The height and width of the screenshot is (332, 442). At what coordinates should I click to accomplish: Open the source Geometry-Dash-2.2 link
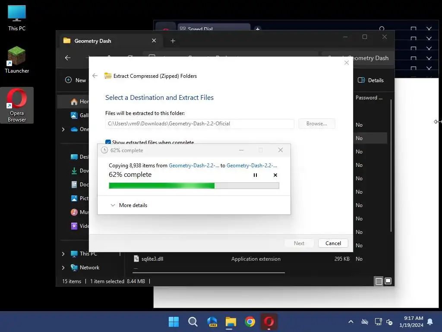(194, 166)
